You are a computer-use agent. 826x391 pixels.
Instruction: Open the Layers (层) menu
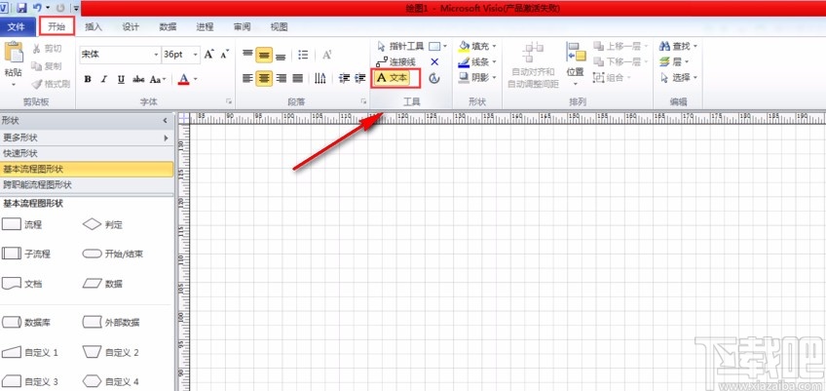tap(674, 62)
